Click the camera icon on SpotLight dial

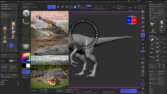pos(83,48)
